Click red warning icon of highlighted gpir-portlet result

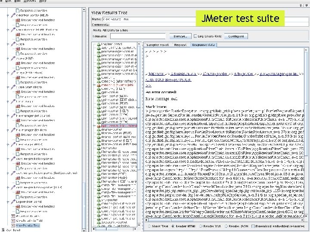pyautogui.click(x=99, y=125)
